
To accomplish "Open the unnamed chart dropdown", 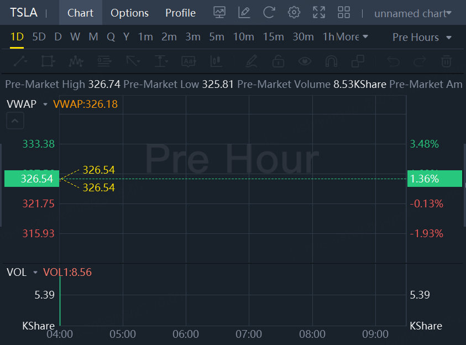I will point(412,13).
